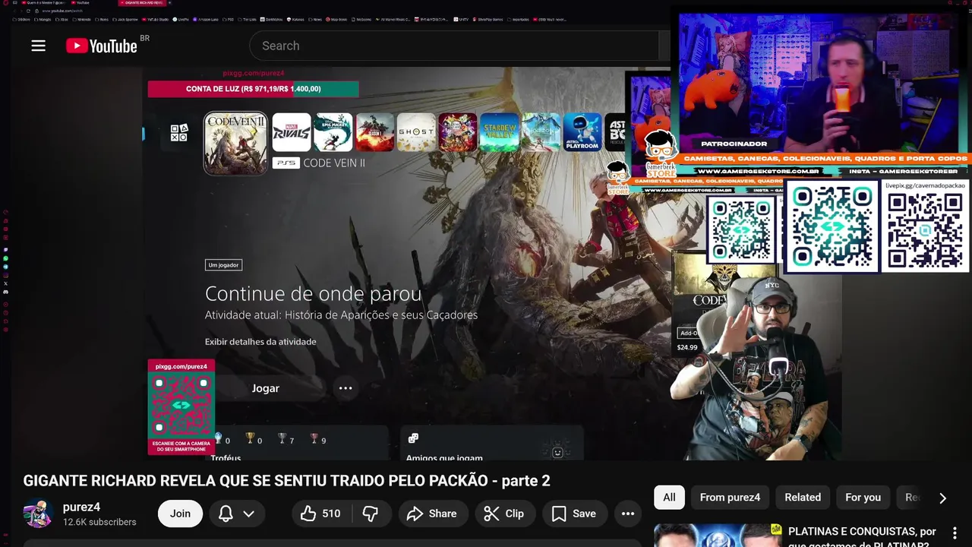Open the purez4 channel avatar
Screen dimensions: 972x547
(x=37, y=514)
